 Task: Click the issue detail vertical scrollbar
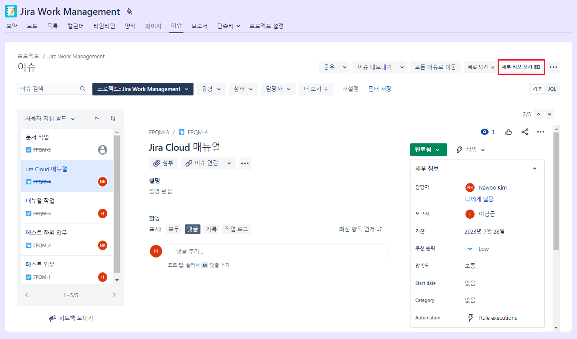point(556,191)
